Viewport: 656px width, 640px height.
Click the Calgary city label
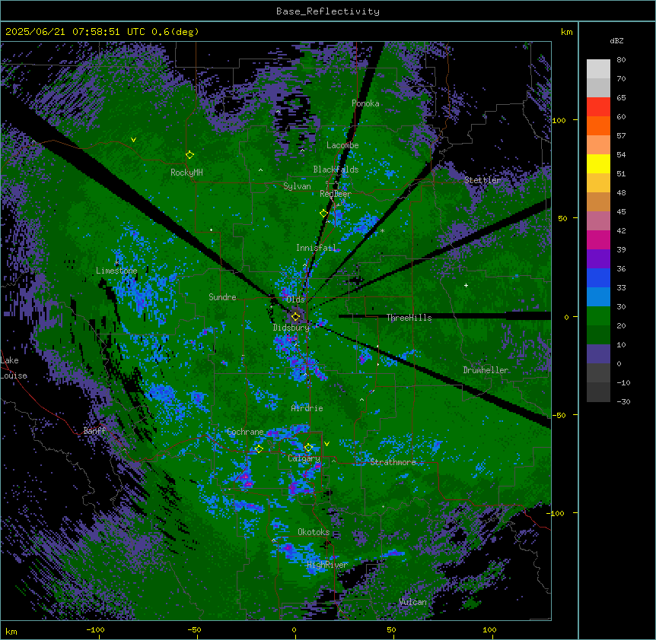pos(304,458)
